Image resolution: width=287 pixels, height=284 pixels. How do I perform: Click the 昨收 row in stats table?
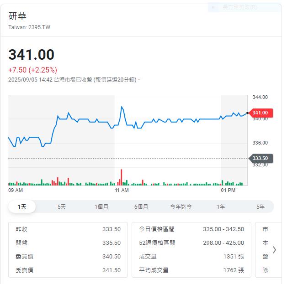(x=68, y=229)
